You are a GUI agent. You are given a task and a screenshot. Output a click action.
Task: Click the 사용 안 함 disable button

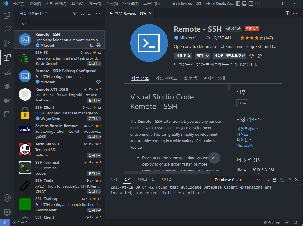point(183,56)
